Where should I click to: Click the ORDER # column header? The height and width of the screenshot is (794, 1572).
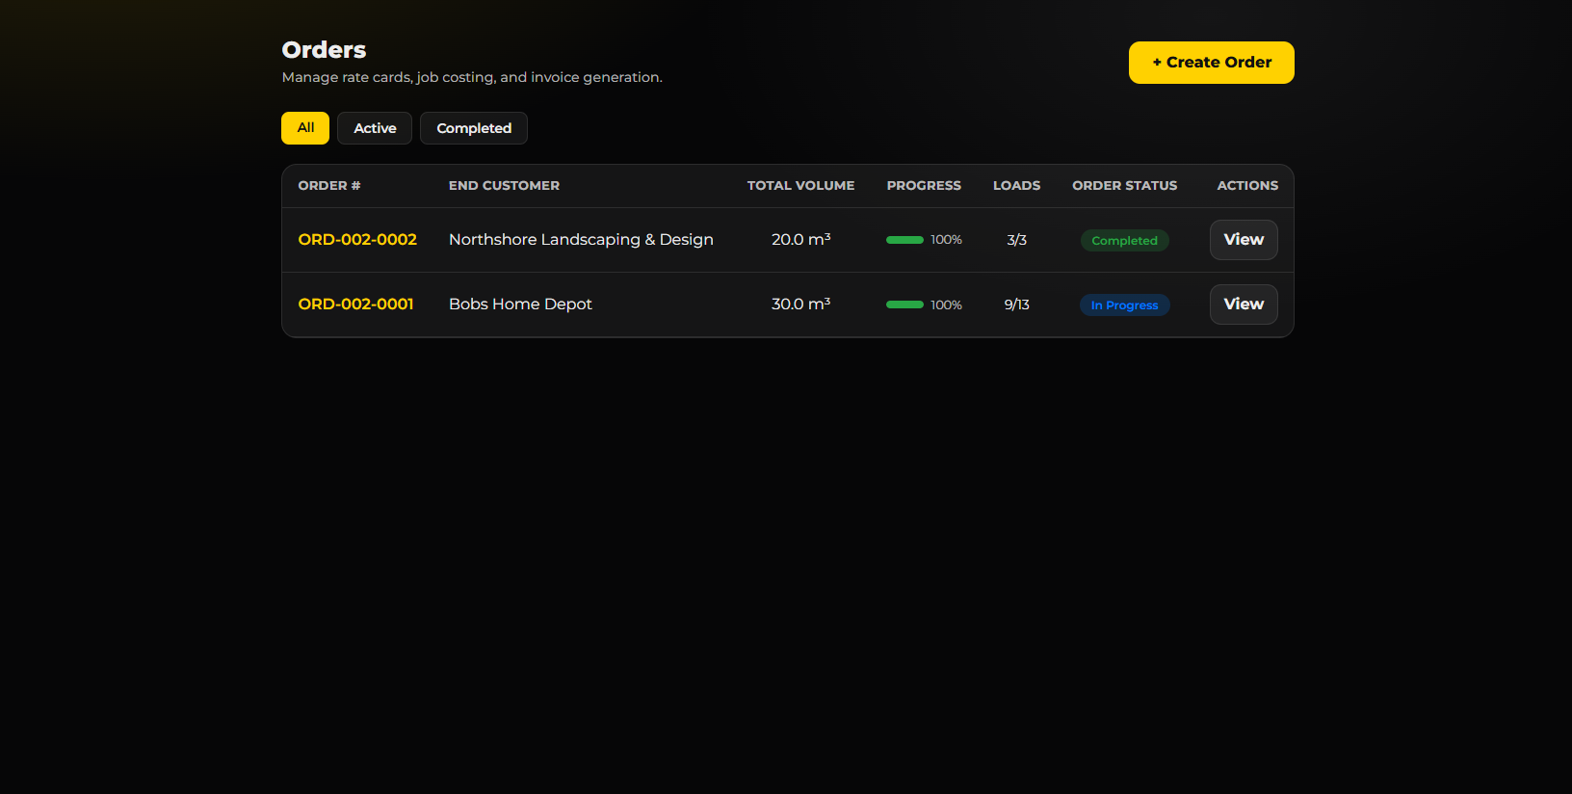click(x=328, y=186)
